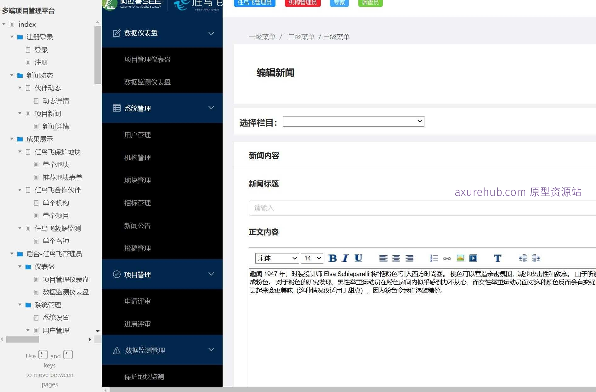Apply underline formatting to text
The width and height of the screenshot is (596, 392).
(358, 258)
